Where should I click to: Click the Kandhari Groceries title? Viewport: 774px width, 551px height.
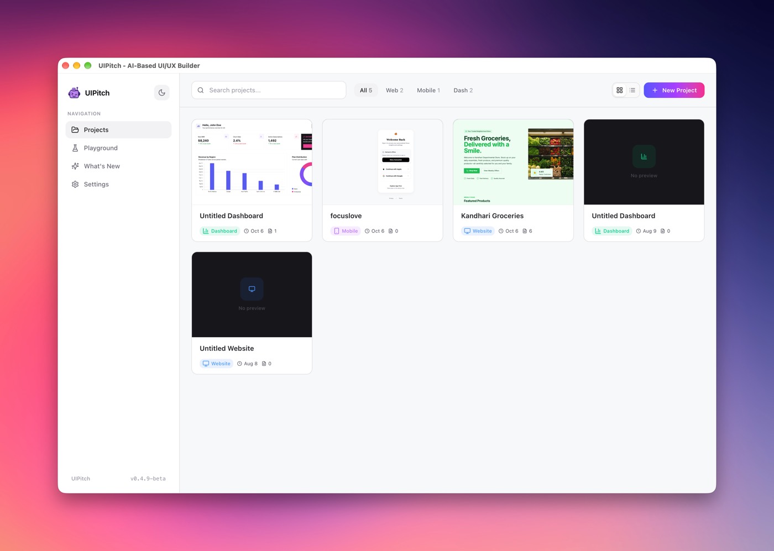492,216
